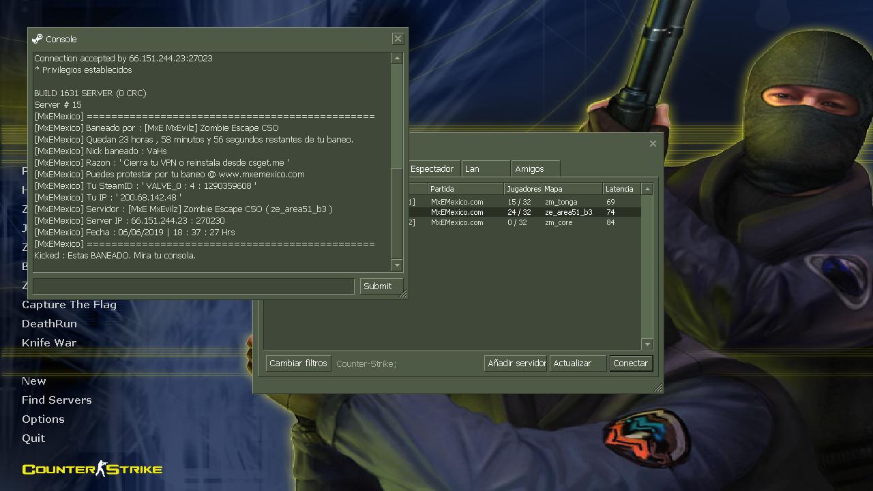Viewport: 873px width, 491px height.
Task: Click the Cambiar filtros button
Action: coord(298,363)
